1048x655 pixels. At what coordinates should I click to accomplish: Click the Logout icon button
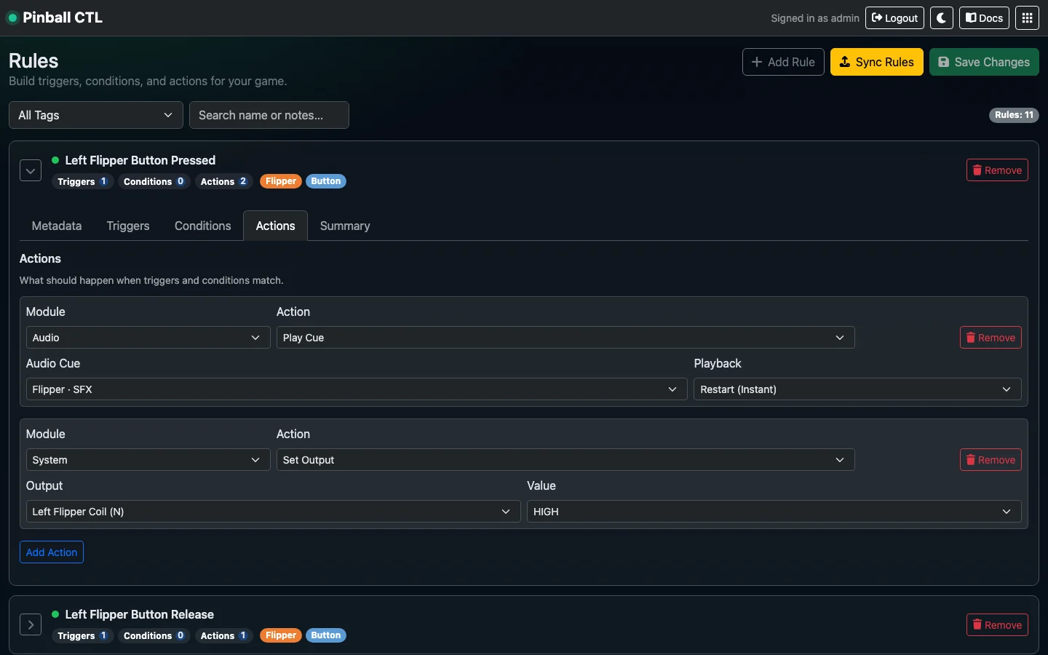pos(878,17)
